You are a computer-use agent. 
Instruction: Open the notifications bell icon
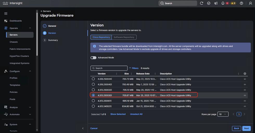pos(223,3)
